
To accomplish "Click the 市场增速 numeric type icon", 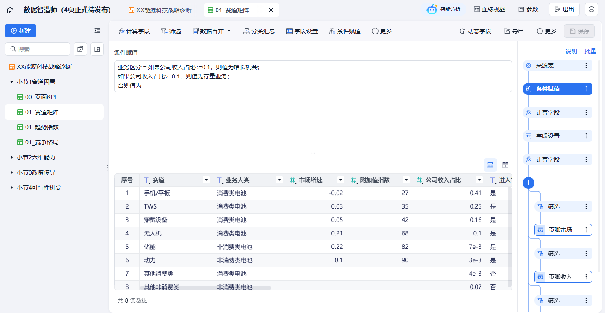I will [293, 180].
